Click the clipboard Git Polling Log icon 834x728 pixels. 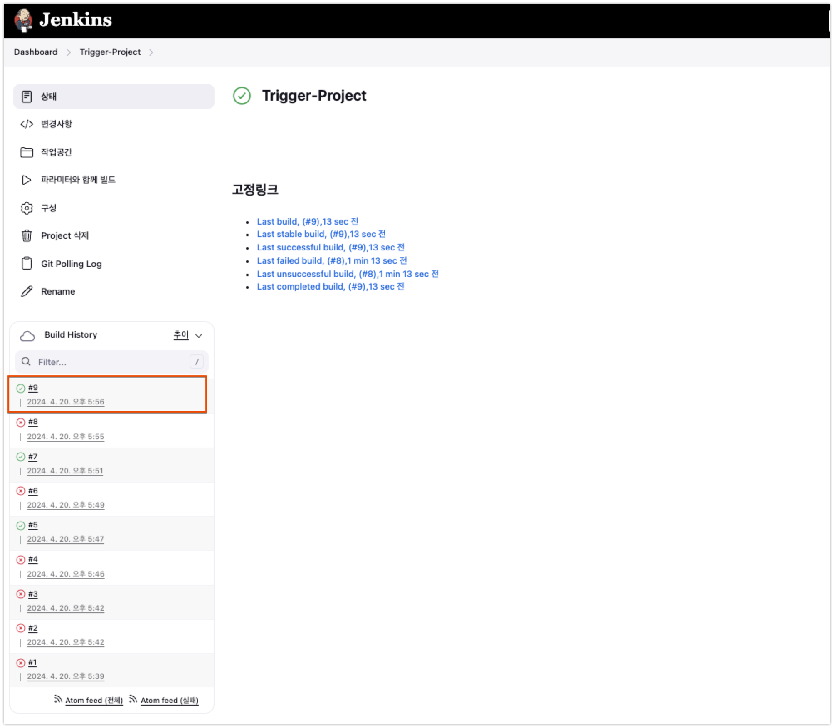pyautogui.click(x=27, y=263)
